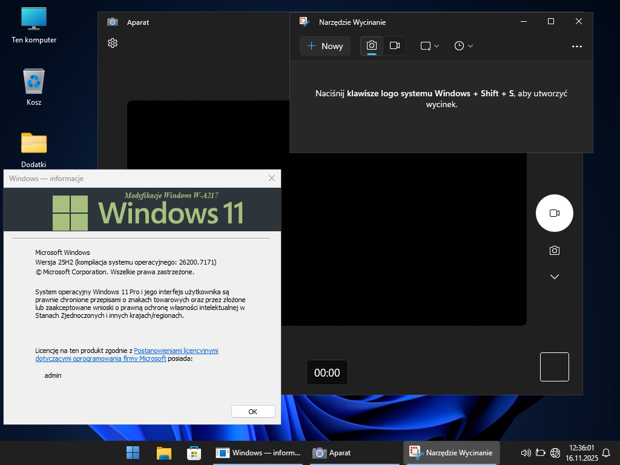Switch Snipping Tool to photo snip mode
The image size is (620, 465).
372,46
